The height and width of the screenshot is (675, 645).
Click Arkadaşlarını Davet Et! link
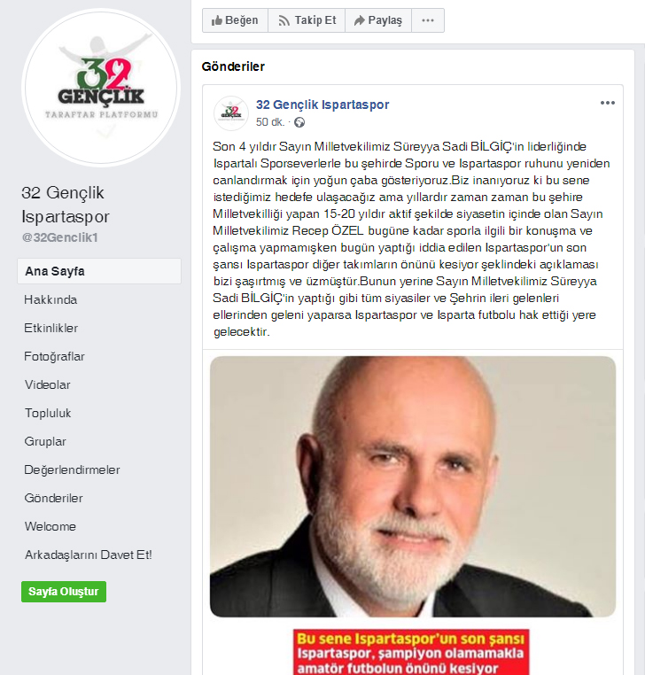click(89, 555)
